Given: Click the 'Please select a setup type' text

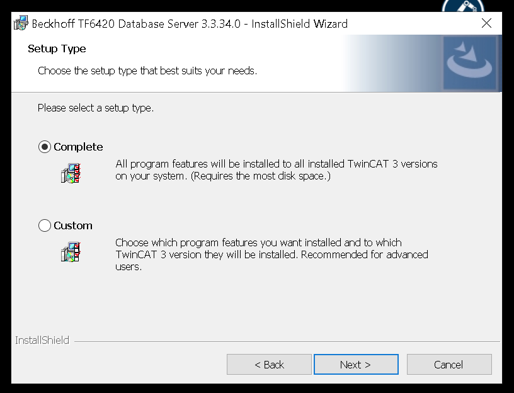Looking at the screenshot, I should pyautogui.click(x=96, y=108).
